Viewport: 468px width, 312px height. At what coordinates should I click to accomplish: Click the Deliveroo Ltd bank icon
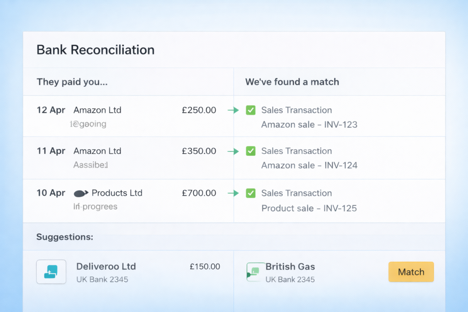click(x=51, y=272)
